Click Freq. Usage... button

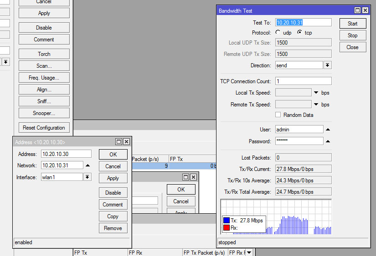(x=44, y=78)
